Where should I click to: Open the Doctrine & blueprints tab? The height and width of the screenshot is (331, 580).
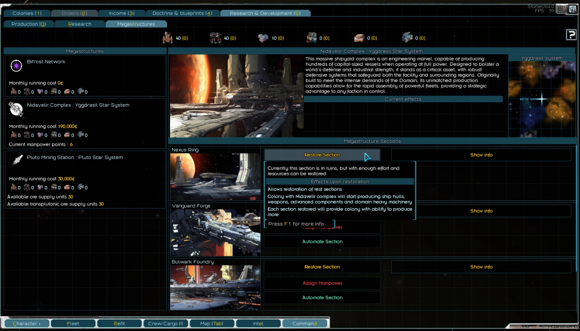coord(182,13)
